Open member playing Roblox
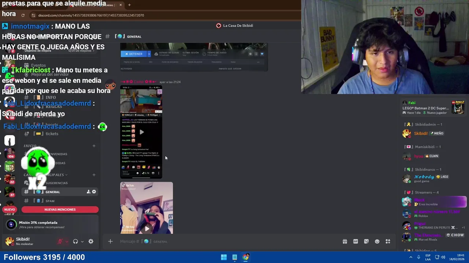 point(433,214)
